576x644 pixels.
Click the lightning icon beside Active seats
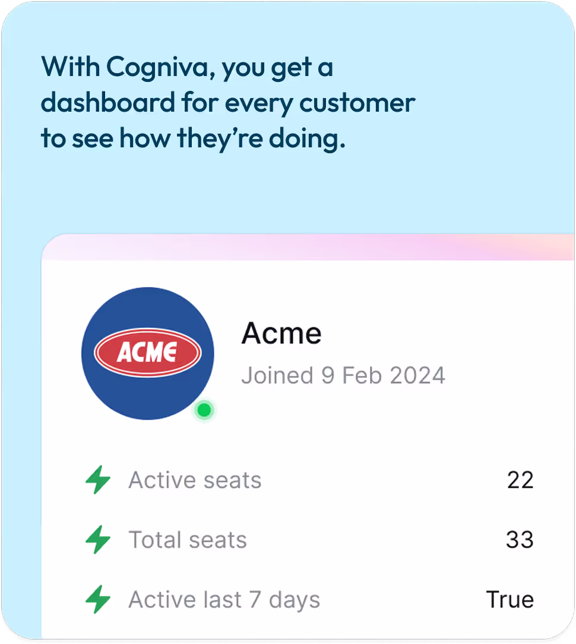click(x=98, y=479)
